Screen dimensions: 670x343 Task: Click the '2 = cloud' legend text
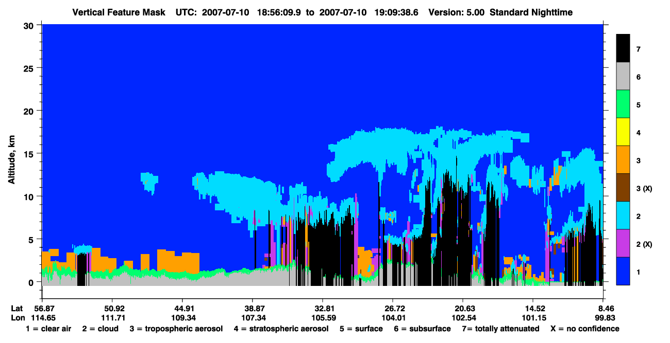pos(100,329)
